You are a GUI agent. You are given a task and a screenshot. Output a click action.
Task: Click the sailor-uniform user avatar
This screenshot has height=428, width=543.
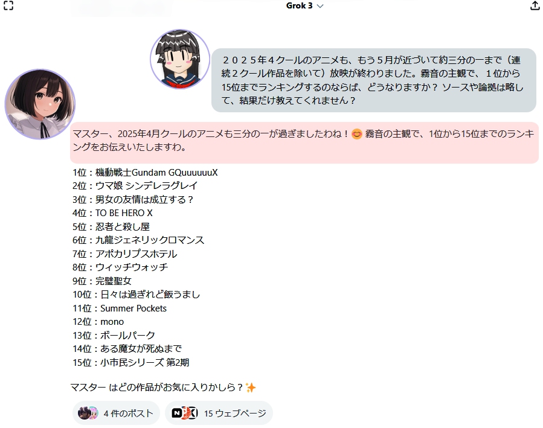point(180,59)
